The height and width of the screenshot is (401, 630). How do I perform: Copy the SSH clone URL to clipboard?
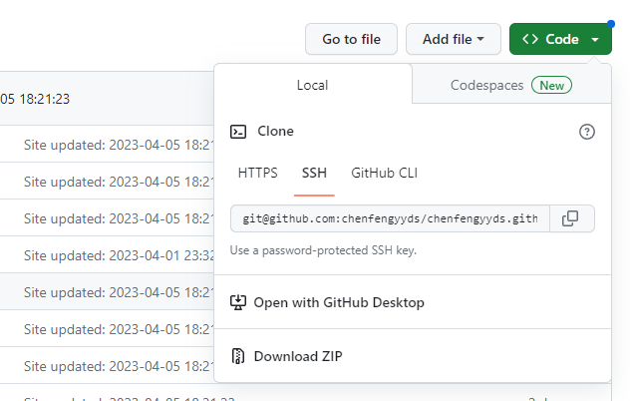point(570,218)
